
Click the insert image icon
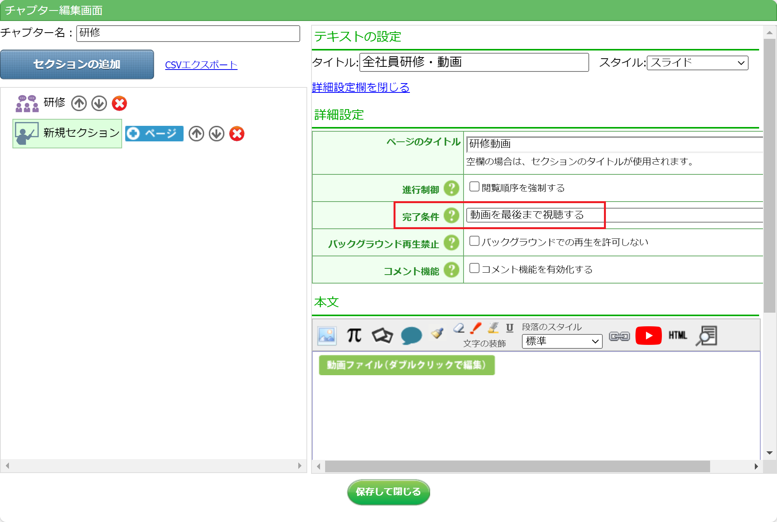pos(327,336)
